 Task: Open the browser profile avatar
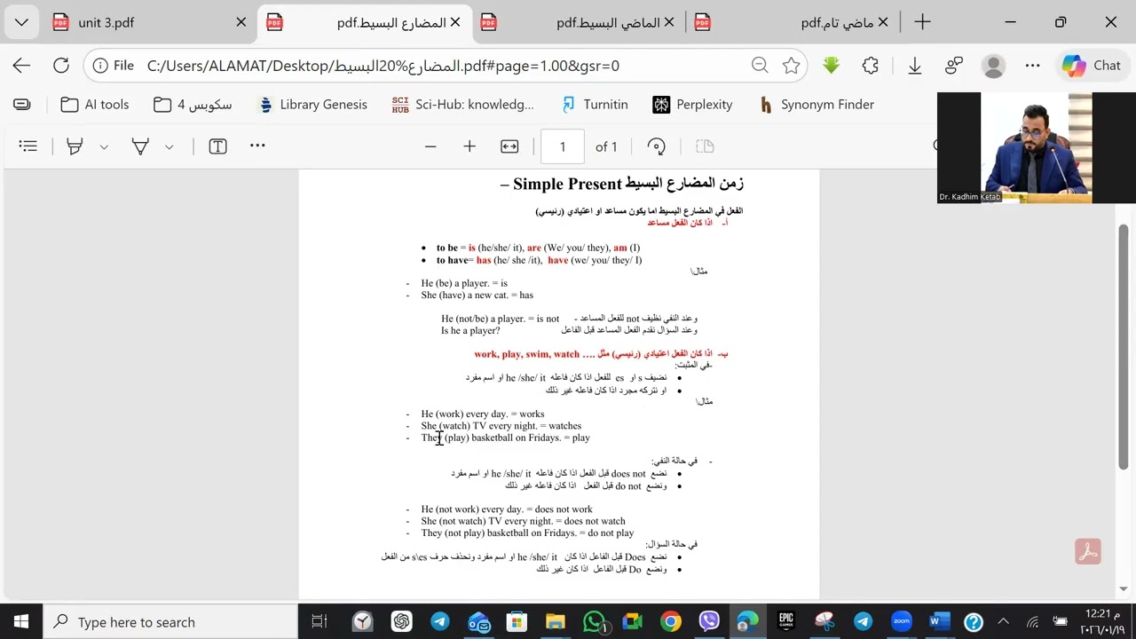pyautogui.click(x=994, y=66)
